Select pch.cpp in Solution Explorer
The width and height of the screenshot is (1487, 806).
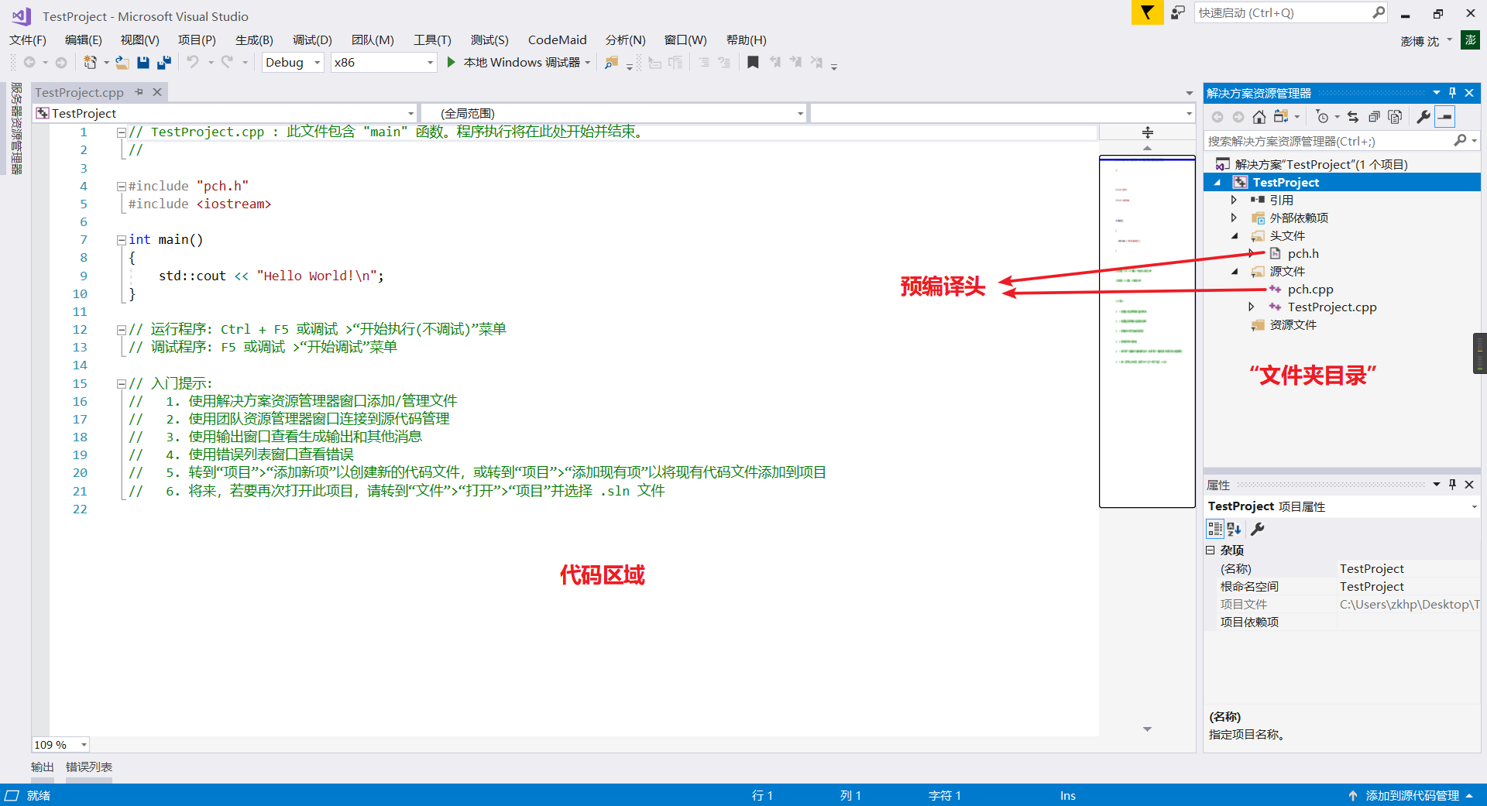[x=1310, y=289]
